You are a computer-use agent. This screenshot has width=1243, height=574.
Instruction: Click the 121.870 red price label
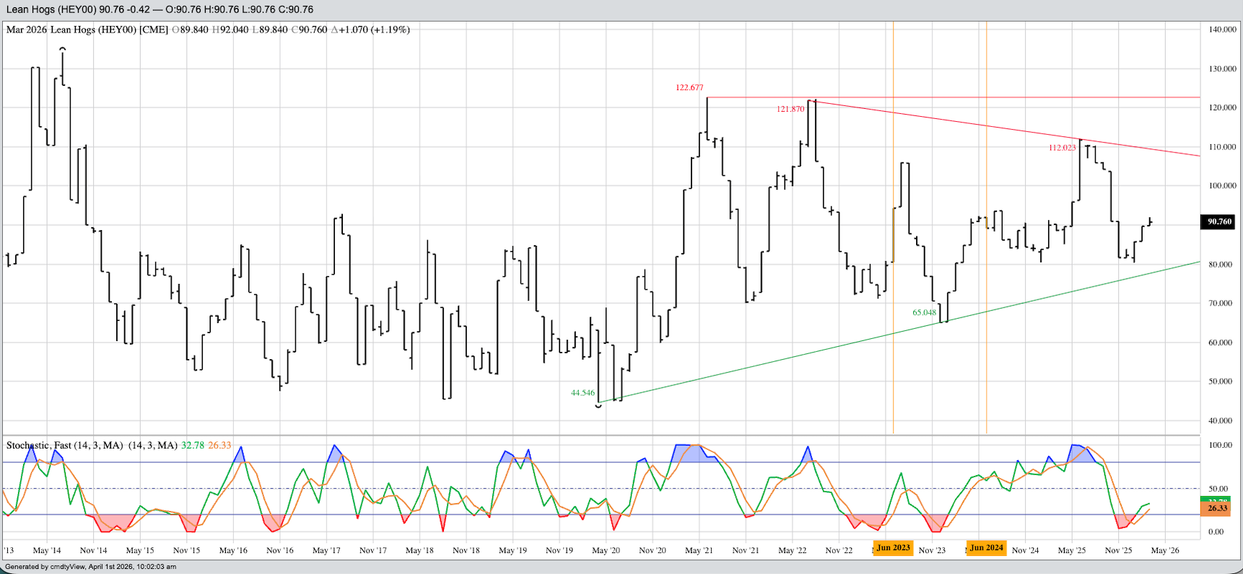[x=790, y=110]
